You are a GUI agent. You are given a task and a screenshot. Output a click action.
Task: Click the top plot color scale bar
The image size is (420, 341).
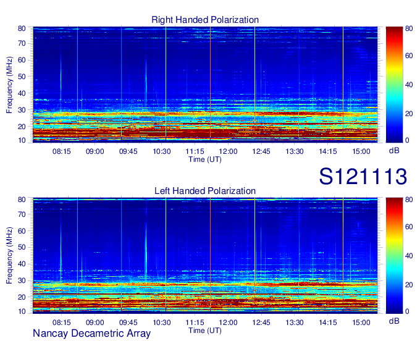(394, 85)
